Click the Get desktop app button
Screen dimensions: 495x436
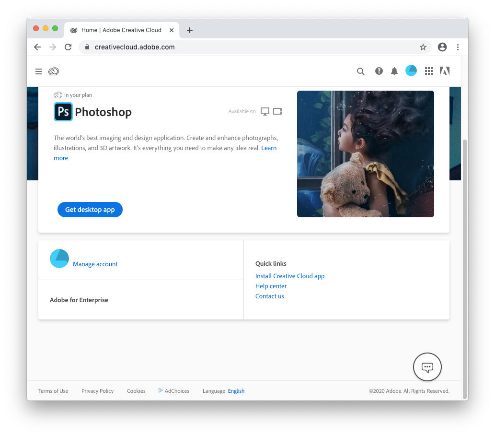coord(90,210)
